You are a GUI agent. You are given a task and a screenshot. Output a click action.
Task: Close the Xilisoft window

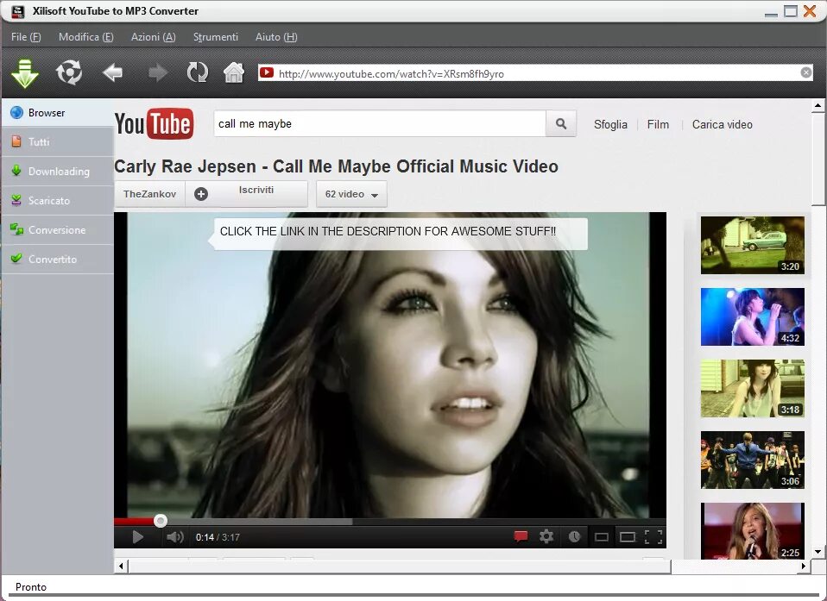click(810, 10)
